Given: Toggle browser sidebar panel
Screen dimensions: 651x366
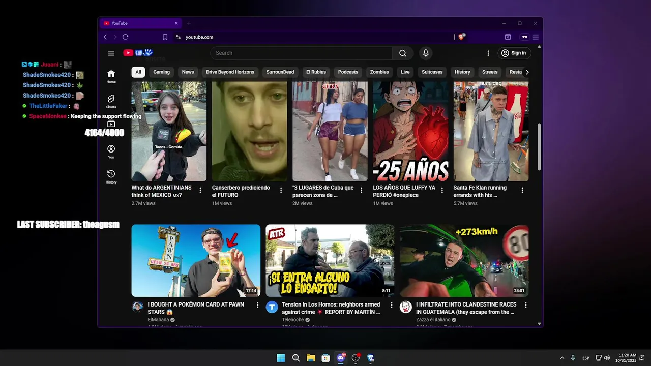Looking at the screenshot, I should click(508, 37).
